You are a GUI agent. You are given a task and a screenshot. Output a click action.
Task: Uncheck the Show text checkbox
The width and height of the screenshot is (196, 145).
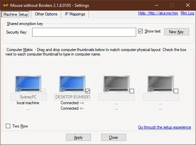(x=140, y=31)
